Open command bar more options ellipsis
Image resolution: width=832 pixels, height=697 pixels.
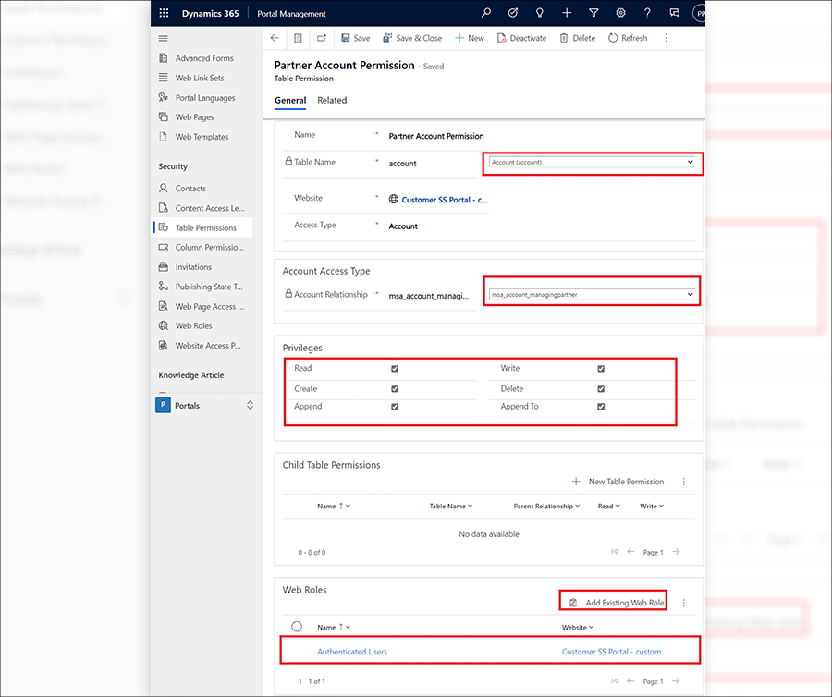pos(667,38)
